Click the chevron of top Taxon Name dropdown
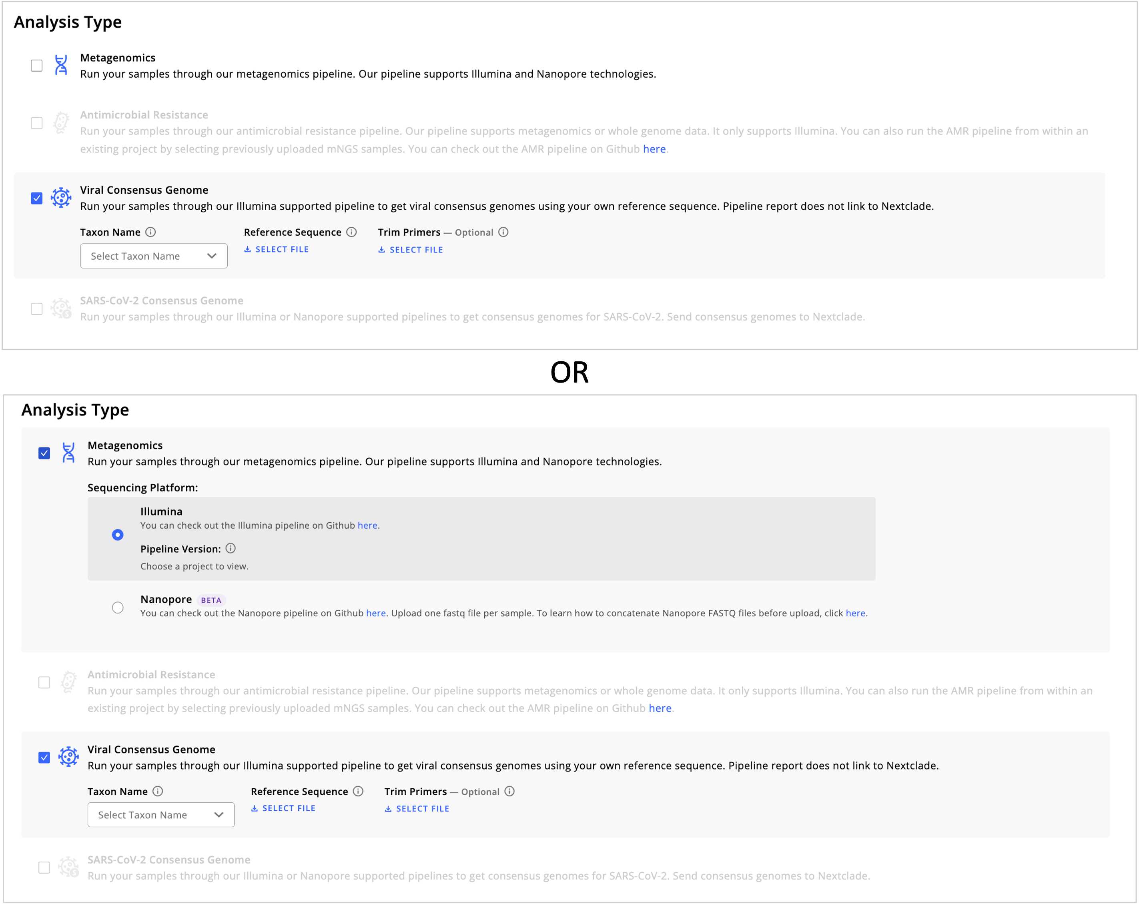The height and width of the screenshot is (904, 1139). point(212,256)
